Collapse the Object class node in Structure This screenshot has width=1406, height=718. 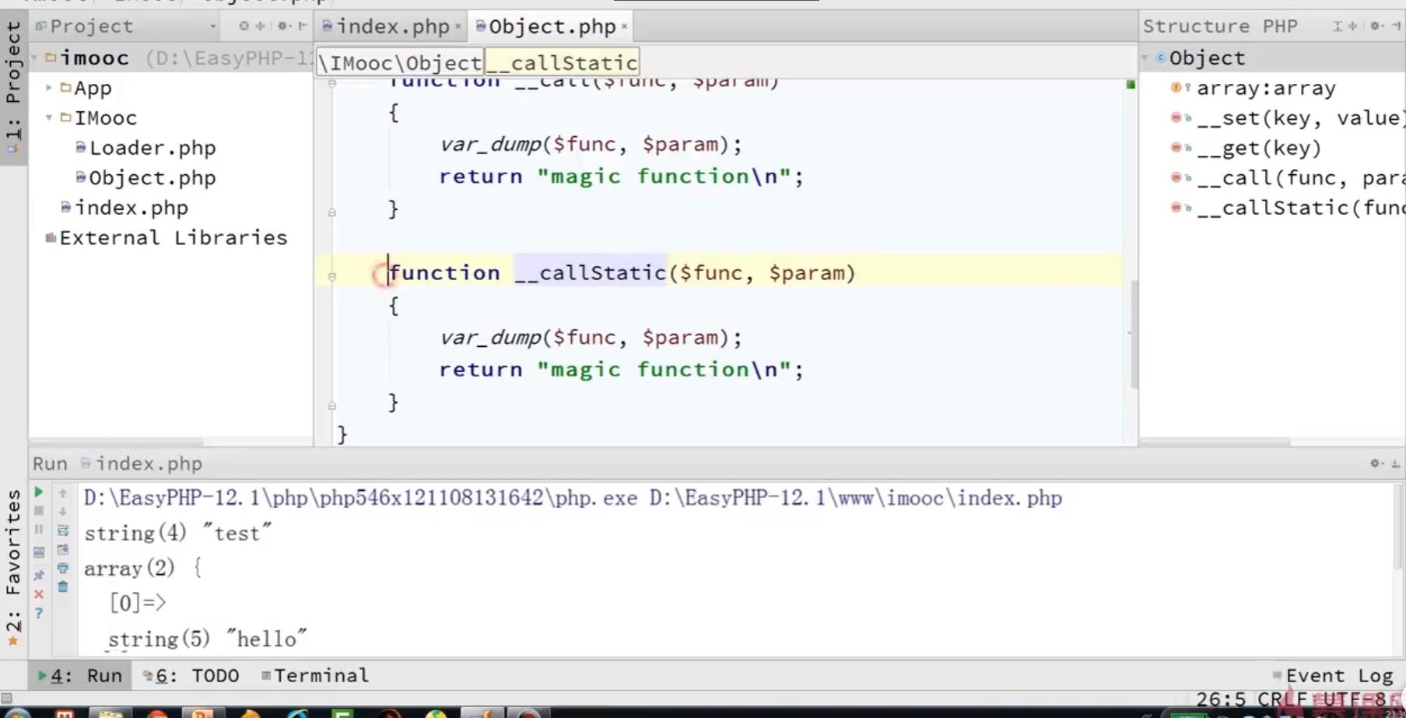1145,58
